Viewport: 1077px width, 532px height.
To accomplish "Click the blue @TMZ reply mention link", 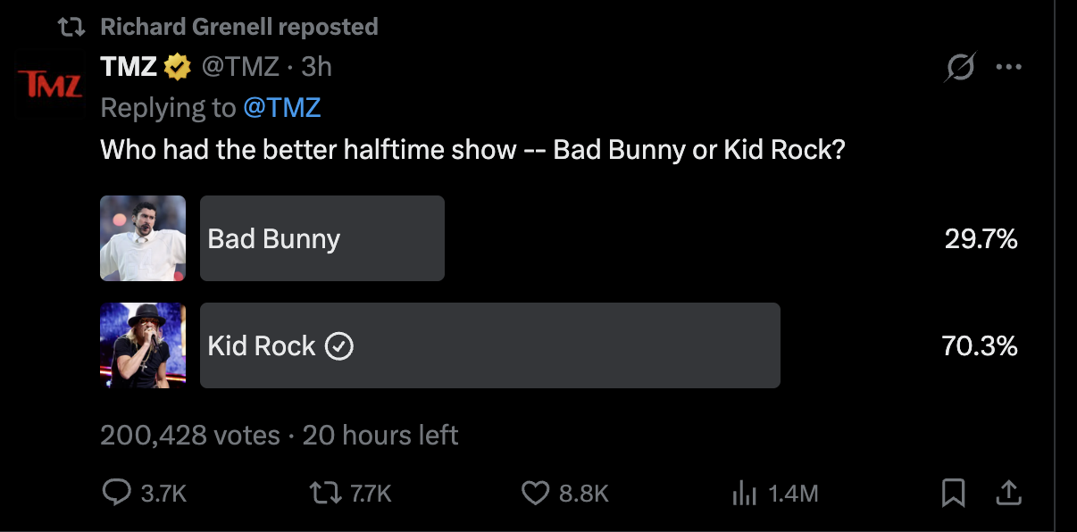I will (x=281, y=108).
